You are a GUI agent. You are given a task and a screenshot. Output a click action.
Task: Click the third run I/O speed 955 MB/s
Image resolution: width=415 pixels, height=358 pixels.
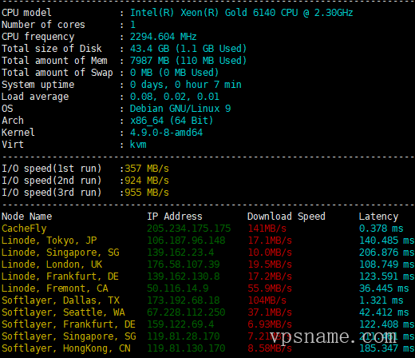(x=147, y=193)
